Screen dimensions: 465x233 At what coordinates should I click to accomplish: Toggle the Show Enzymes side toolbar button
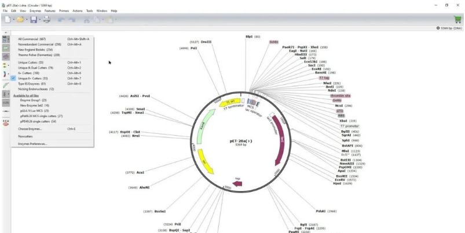pyautogui.click(x=5, y=39)
